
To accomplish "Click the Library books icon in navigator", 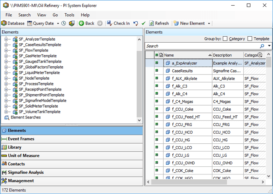I will (4, 147).
